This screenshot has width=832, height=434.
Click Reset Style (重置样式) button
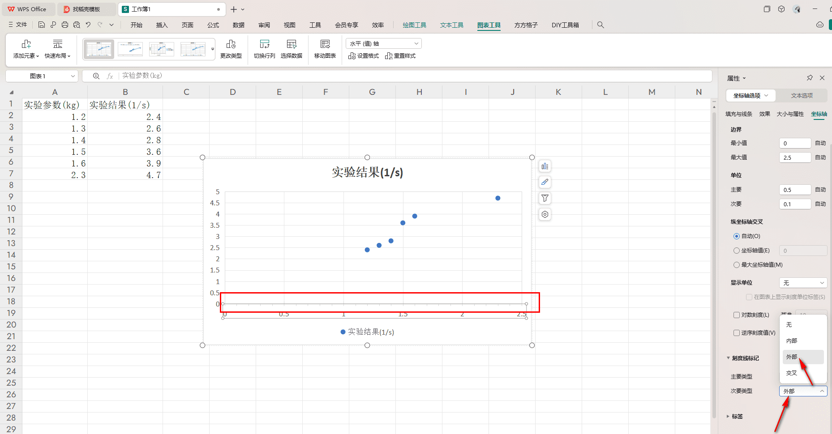(400, 56)
